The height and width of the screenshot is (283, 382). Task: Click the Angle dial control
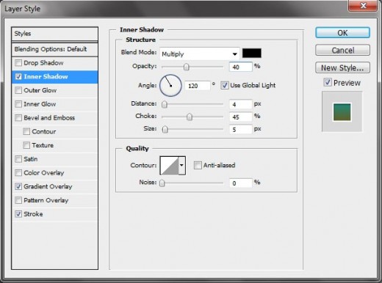pyautogui.click(x=170, y=85)
